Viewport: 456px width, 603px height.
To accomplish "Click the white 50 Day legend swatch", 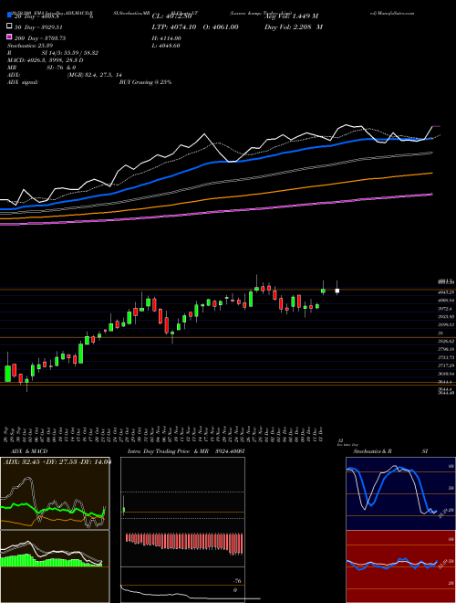I will pyautogui.click(x=9, y=26).
